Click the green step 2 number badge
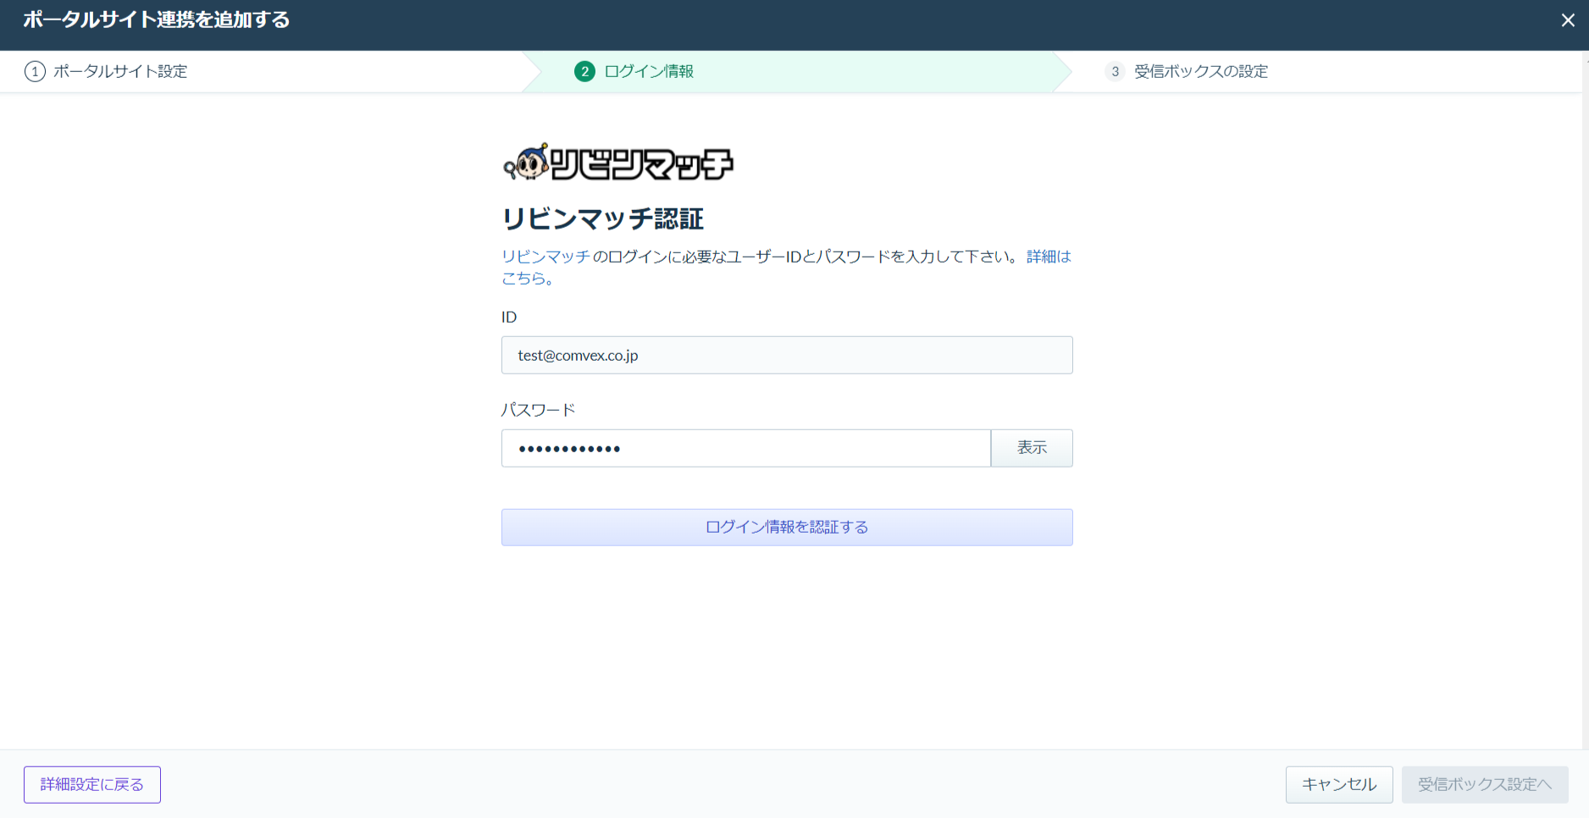The height and width of the screenshot is (818, 1589). [x=584, y=72]
